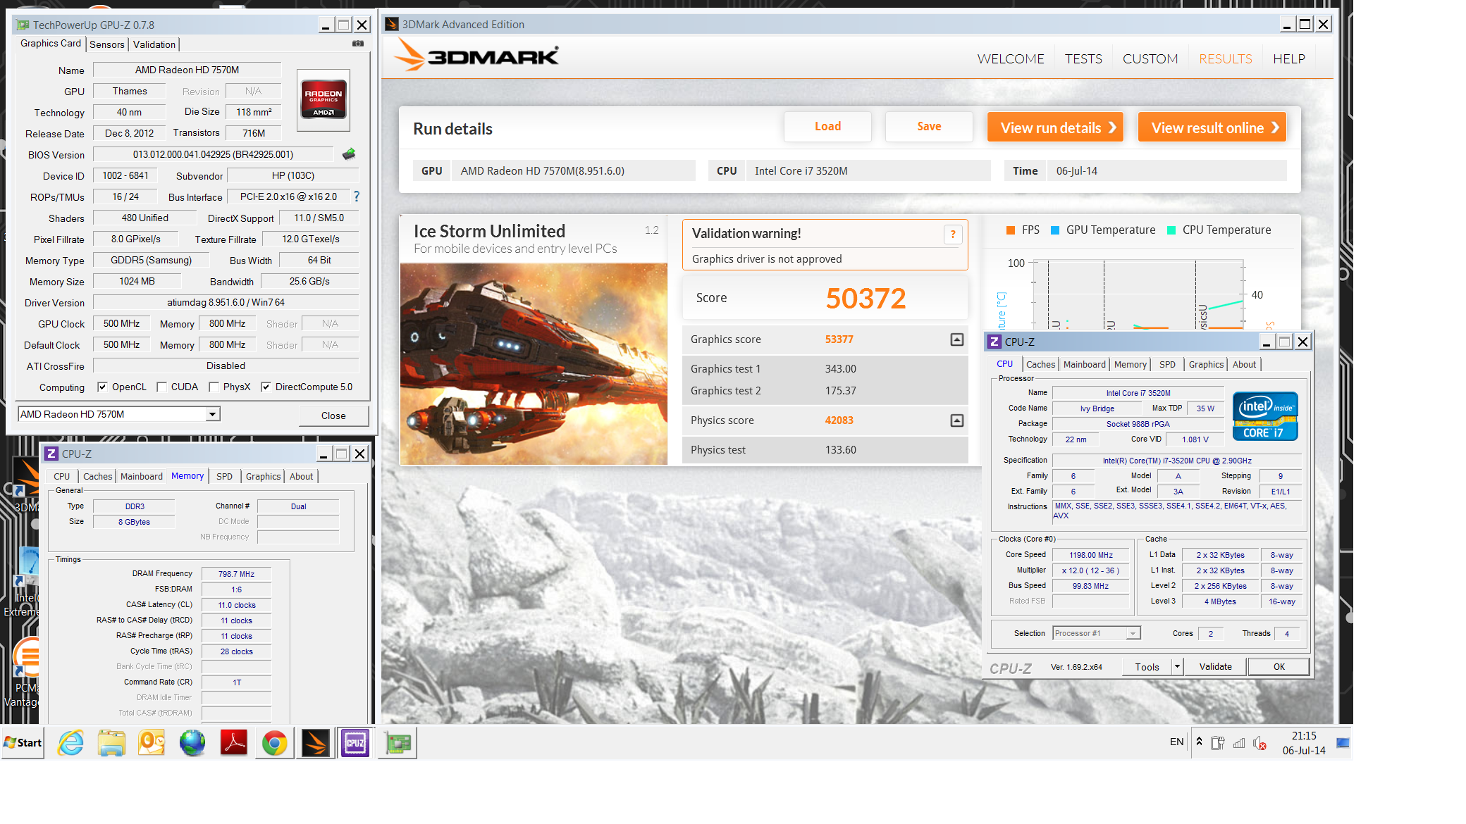Click the muted volume tray icon
Screen dimensions: 1466x824
[x=1260, y=743]
